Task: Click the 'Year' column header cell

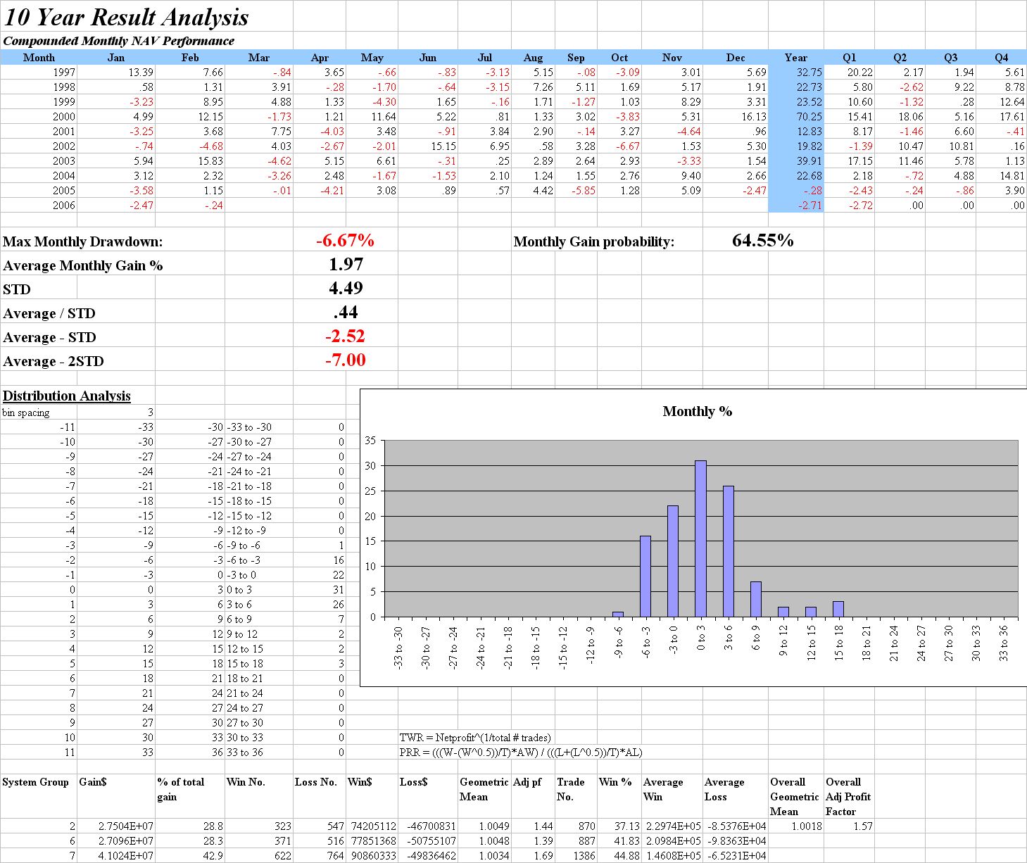Action: [796, 58]
